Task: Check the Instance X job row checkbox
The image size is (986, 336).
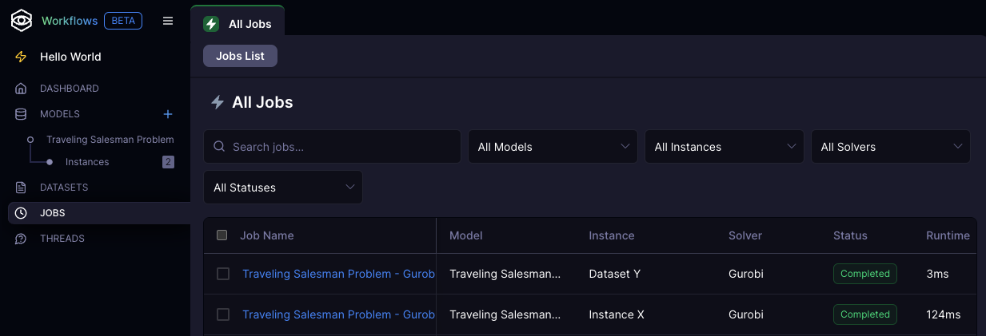Action: (x=223, y=314)
